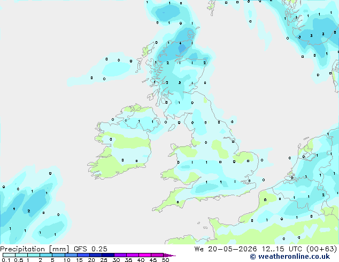The height and width of the screenshot is (262, 339).
Task: Click the 'We 20-05-2026' date text
Action: click(x=226, y=249)
